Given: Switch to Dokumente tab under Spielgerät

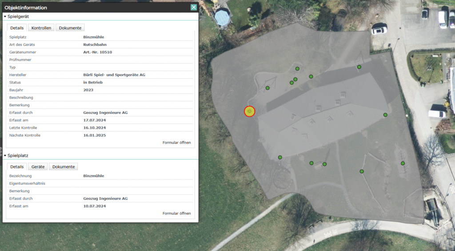Looking at the screenshot, I should [70, 28].
